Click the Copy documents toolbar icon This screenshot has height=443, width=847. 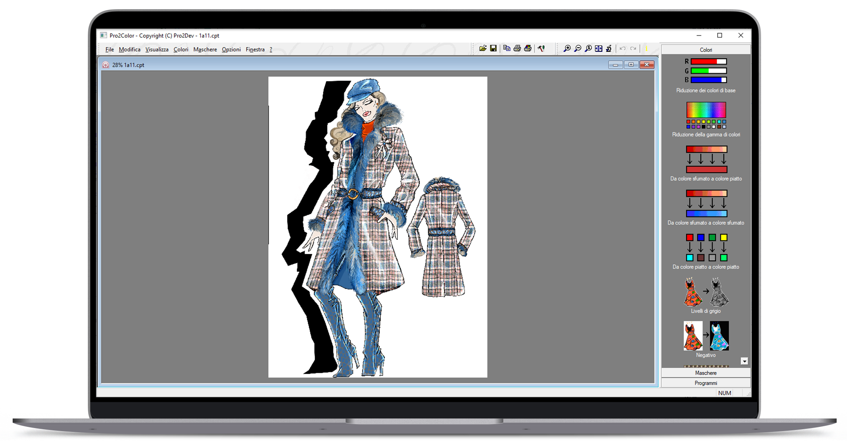pyautogui.click(x=507, y=48)
